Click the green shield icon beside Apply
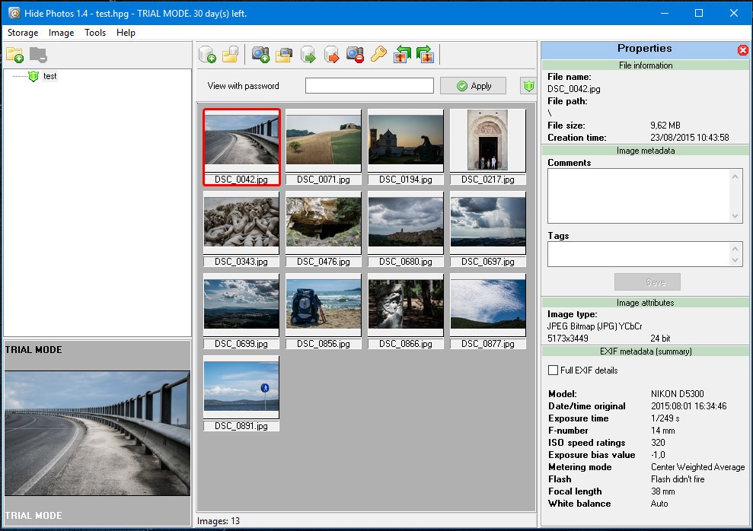The image size is (753, 531). click(528, 86)
